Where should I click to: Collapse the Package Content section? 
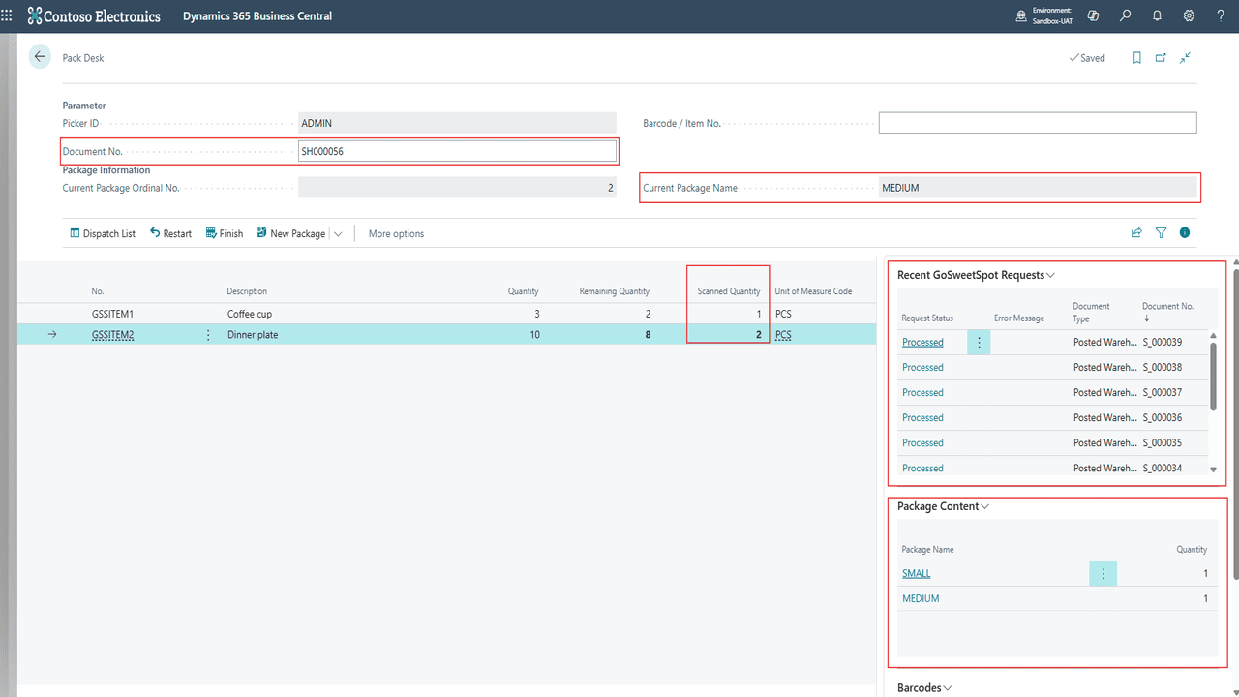coord(944,506)
